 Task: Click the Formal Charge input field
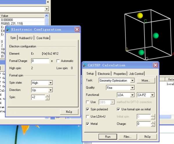click(40, 61)
